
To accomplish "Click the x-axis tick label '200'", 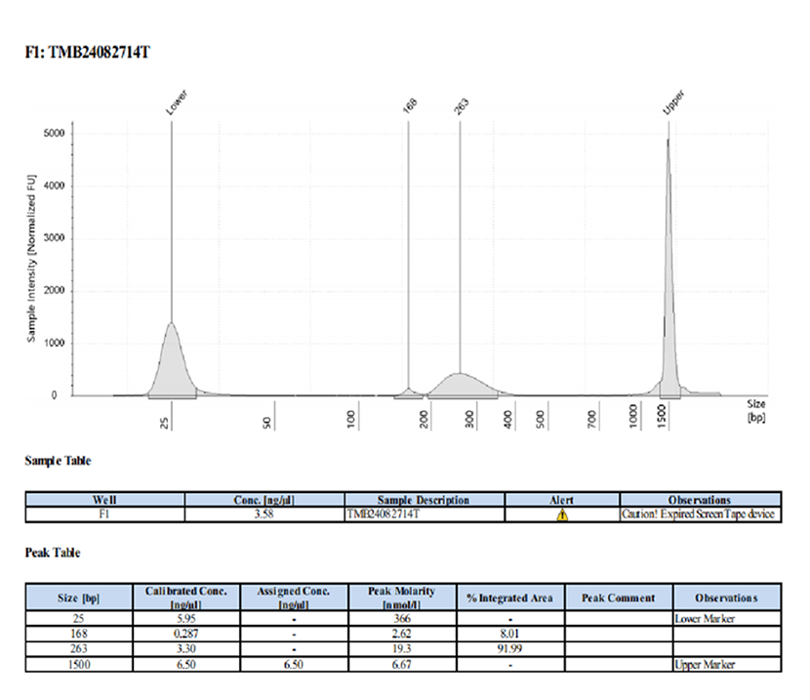I will [x=425, y=419].
